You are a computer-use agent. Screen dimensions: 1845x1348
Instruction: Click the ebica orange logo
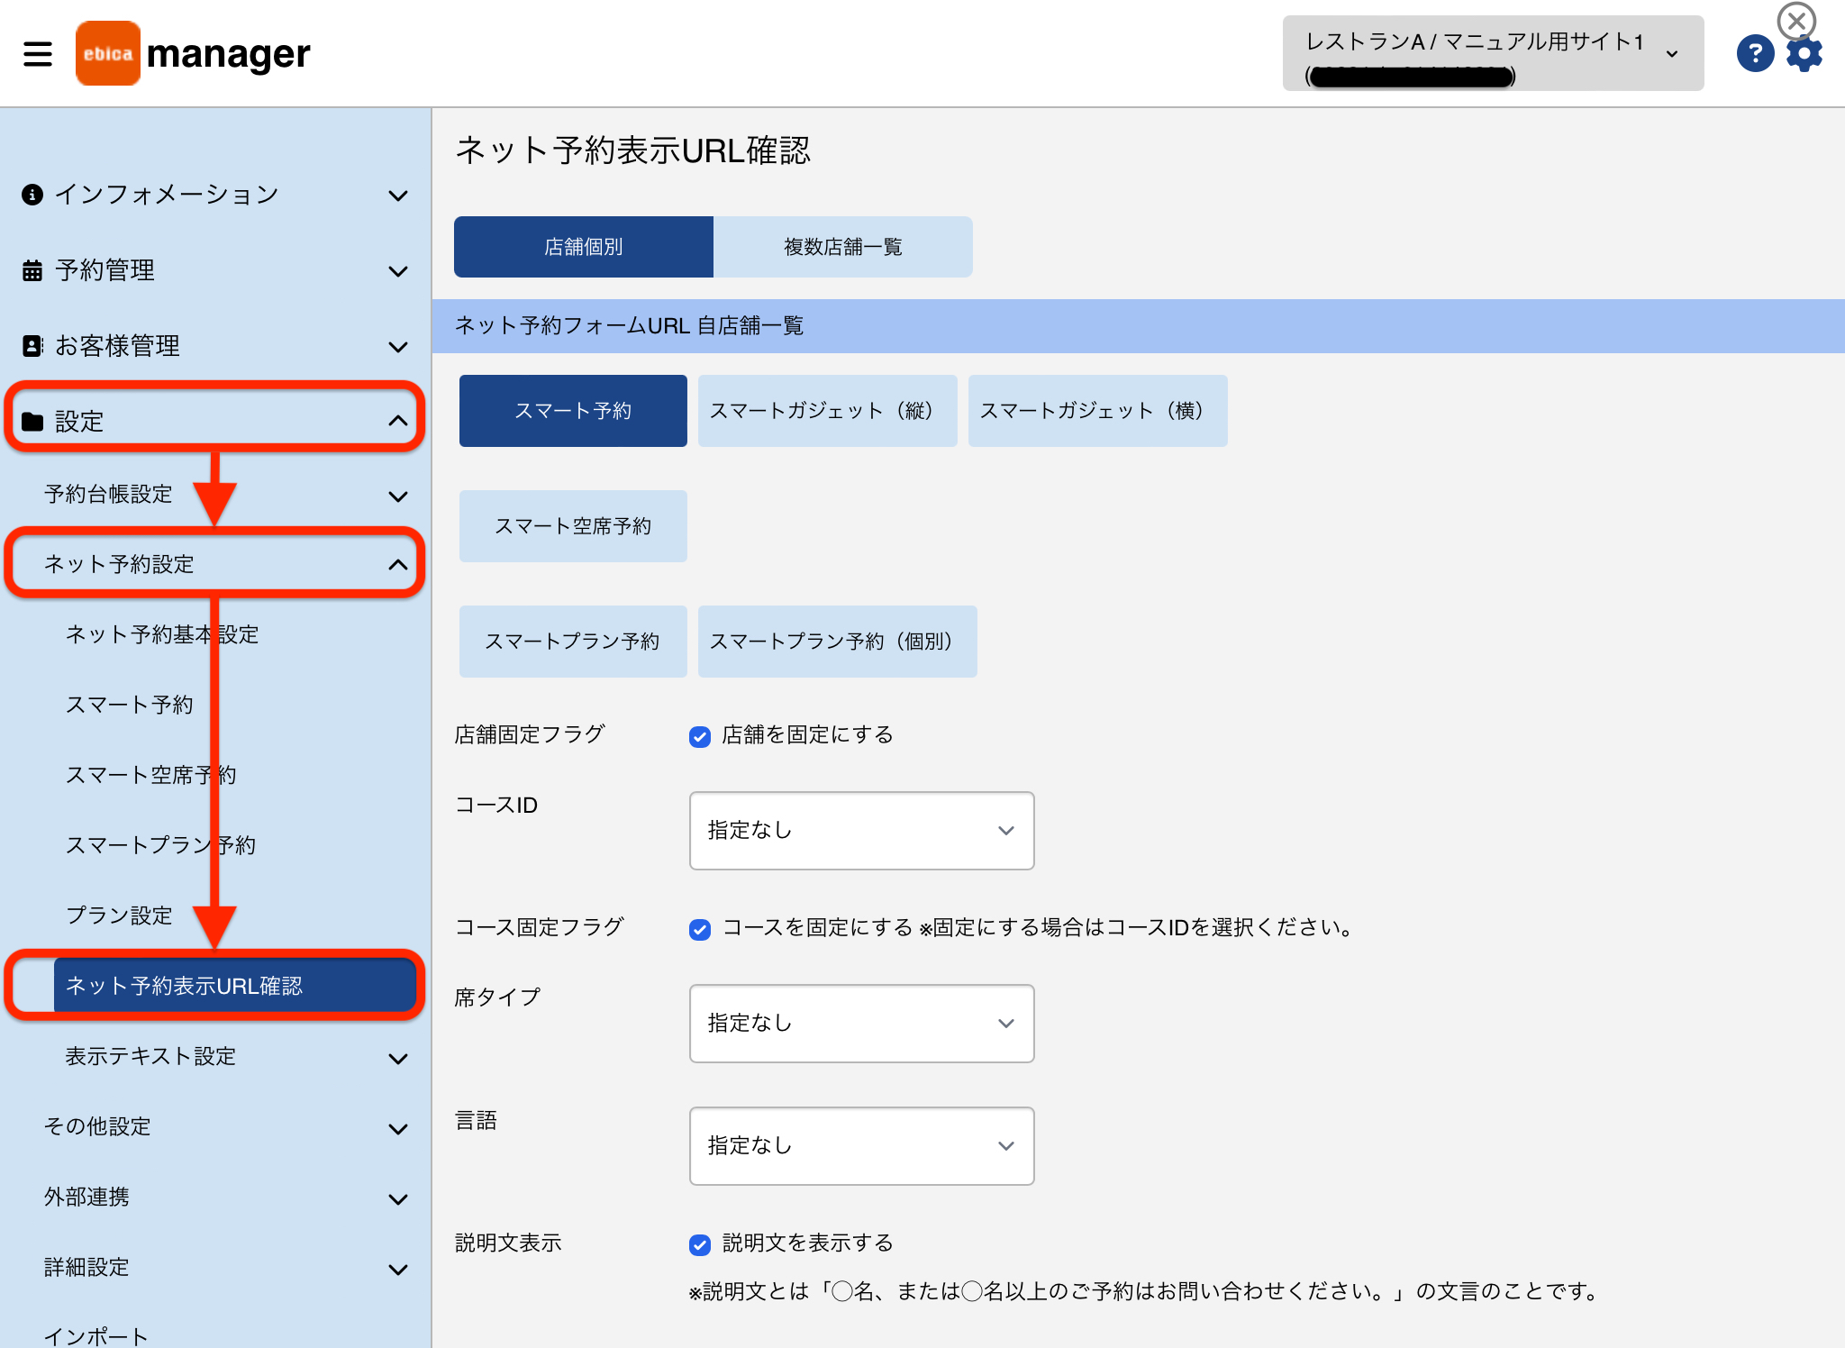(108, 53)
